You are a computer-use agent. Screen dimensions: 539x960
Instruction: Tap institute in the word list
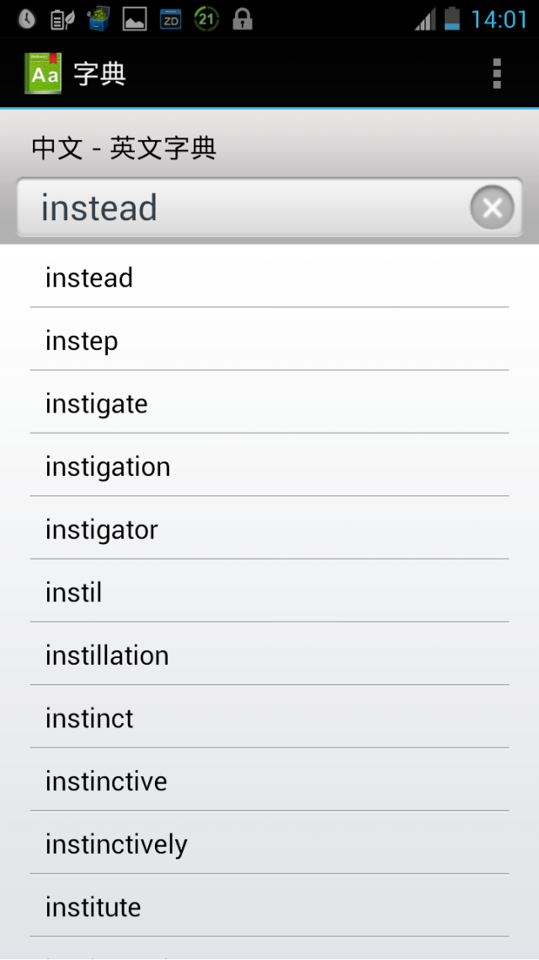[x=269, y=908]
